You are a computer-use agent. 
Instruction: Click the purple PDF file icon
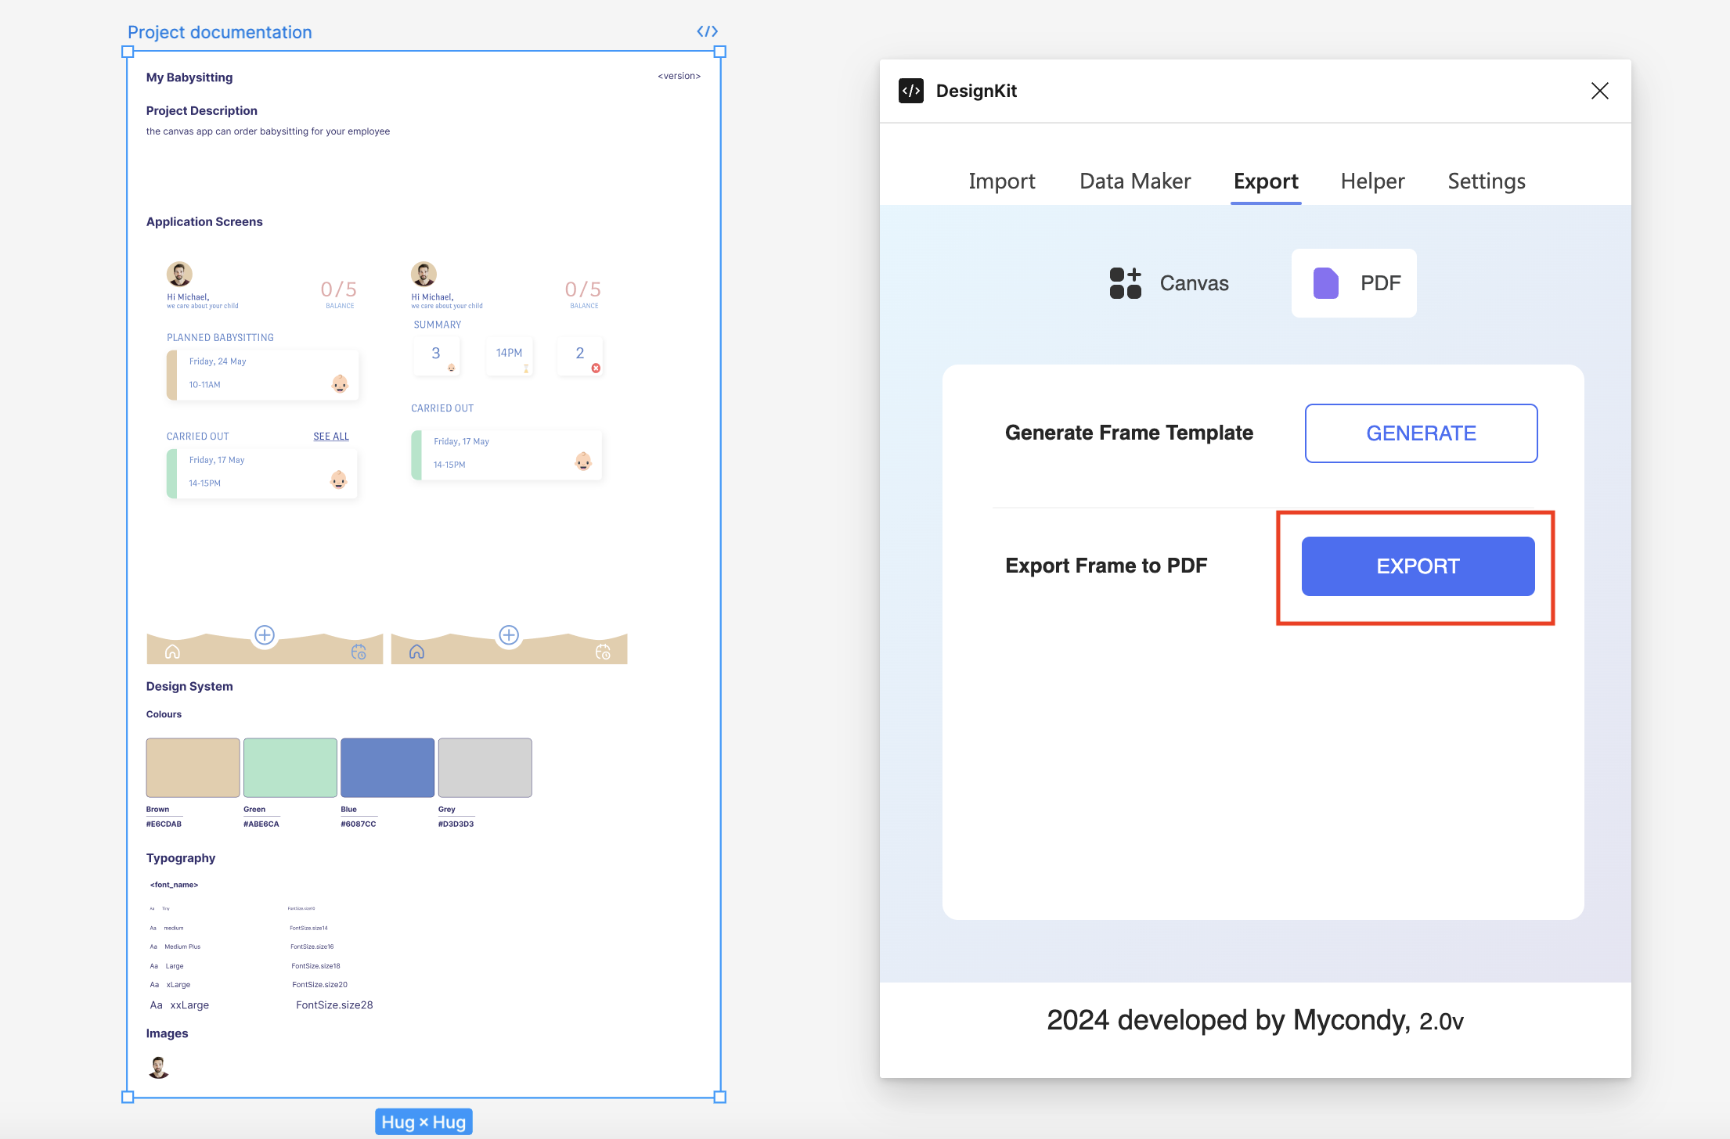pyautogui.click(x=1325, y=283)
